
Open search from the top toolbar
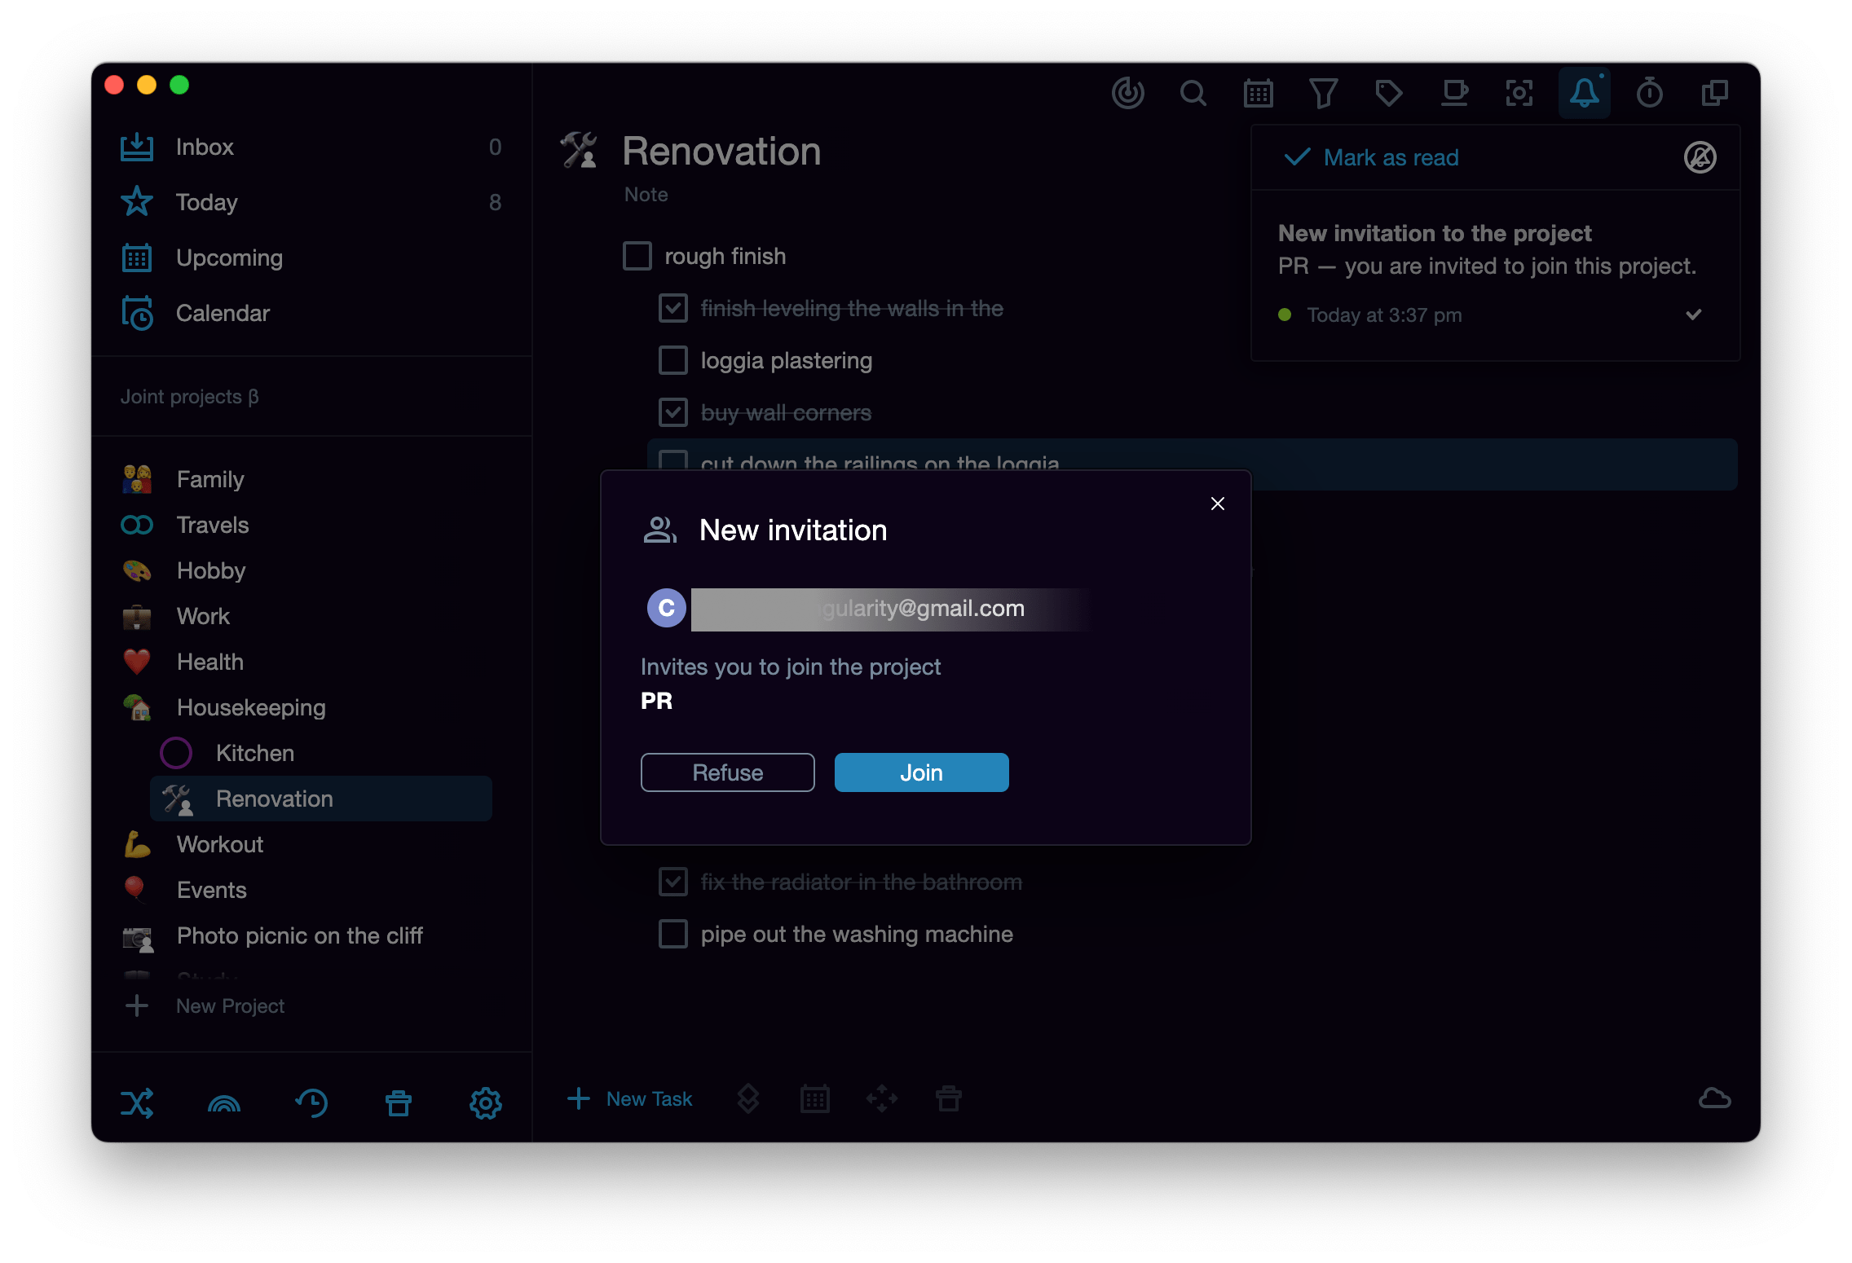(x=1193, y=93)
